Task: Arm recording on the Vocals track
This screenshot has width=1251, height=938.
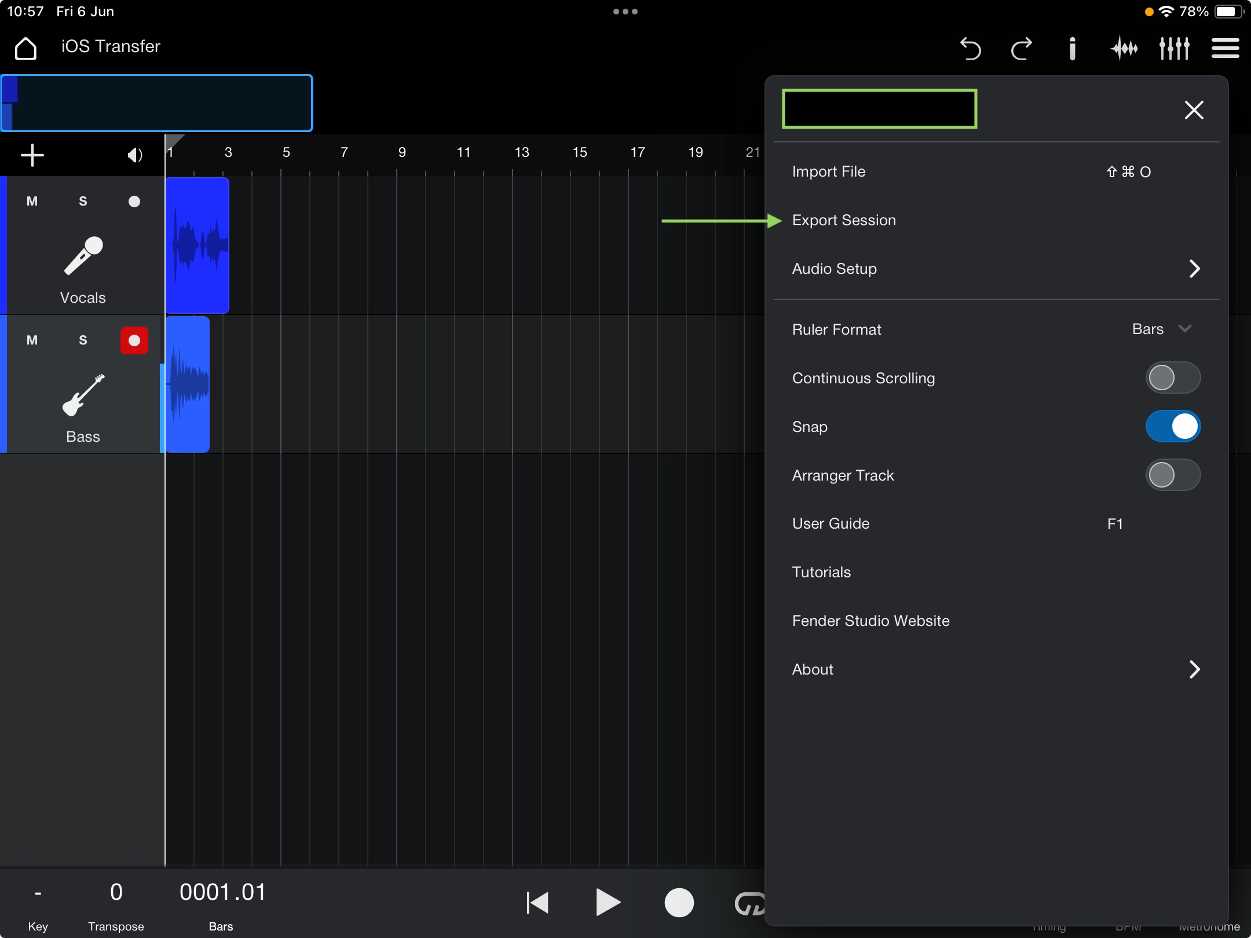Action: [x=134, y=201]
